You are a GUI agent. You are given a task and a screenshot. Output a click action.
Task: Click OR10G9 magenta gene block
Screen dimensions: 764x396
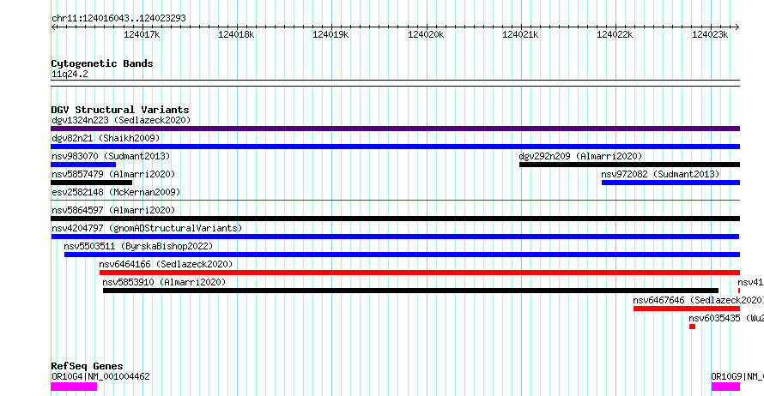725,387
